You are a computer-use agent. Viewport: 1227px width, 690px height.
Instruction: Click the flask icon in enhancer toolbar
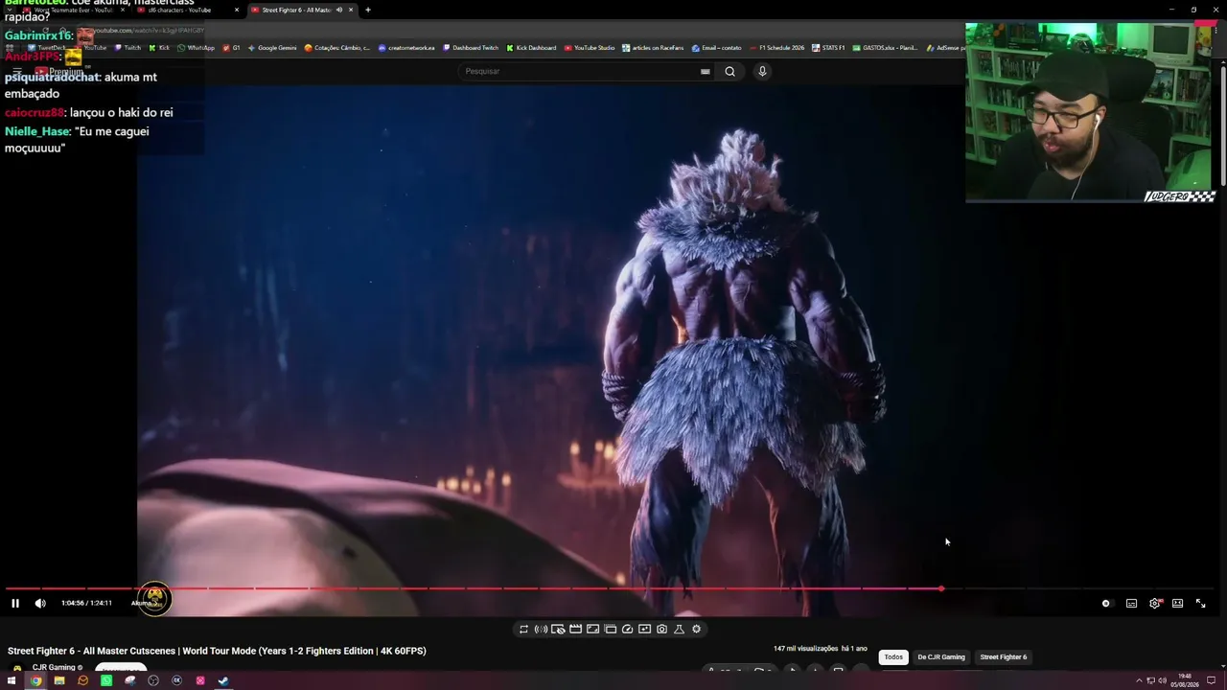point(679,630)
